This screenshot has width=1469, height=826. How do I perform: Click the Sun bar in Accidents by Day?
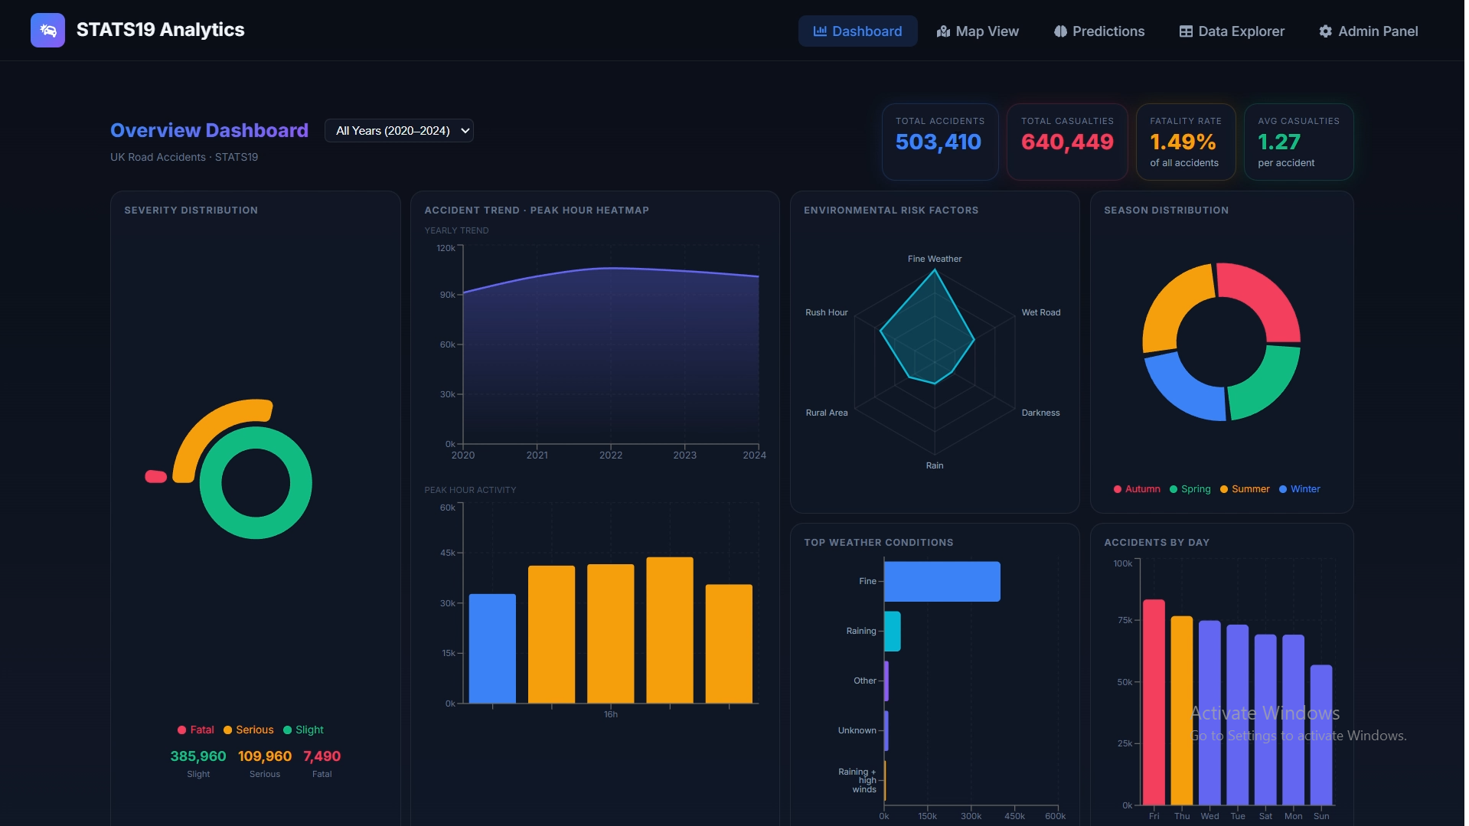coord(1321,735)
